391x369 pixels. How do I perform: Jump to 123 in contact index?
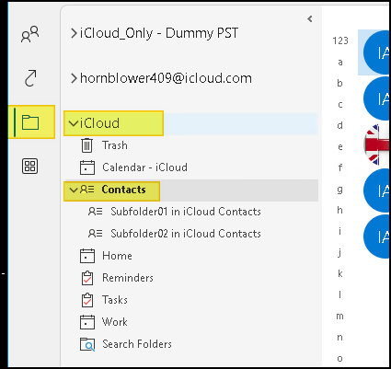pos(340,40)
